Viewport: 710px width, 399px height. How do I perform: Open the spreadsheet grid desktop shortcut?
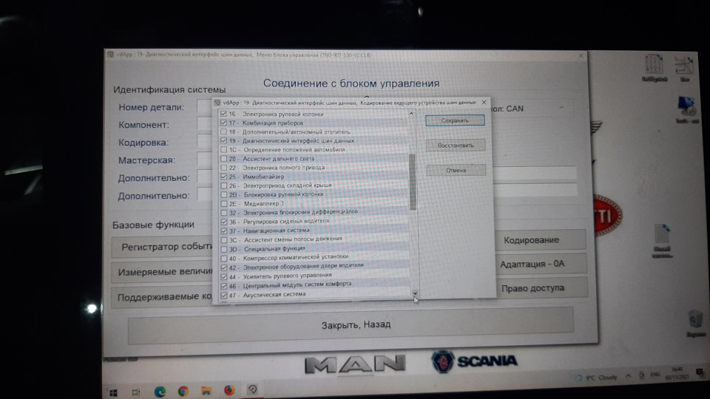coord(655,68)
